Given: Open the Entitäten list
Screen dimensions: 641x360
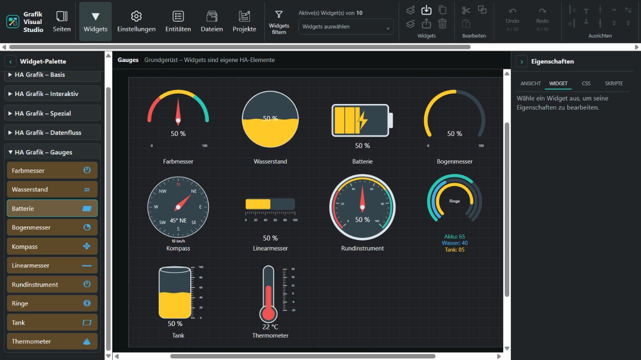Looking at the screenshot, I should click(178, 21).
